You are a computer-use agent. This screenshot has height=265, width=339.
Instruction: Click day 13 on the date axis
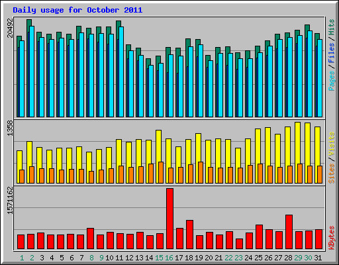(139, 258)
